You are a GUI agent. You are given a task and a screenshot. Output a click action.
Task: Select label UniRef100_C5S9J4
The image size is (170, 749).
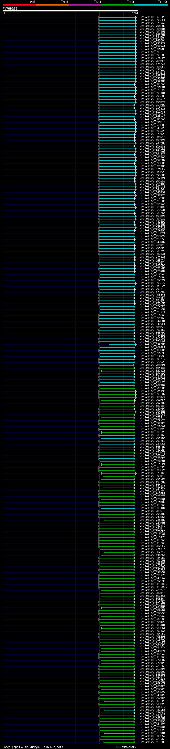152,417
